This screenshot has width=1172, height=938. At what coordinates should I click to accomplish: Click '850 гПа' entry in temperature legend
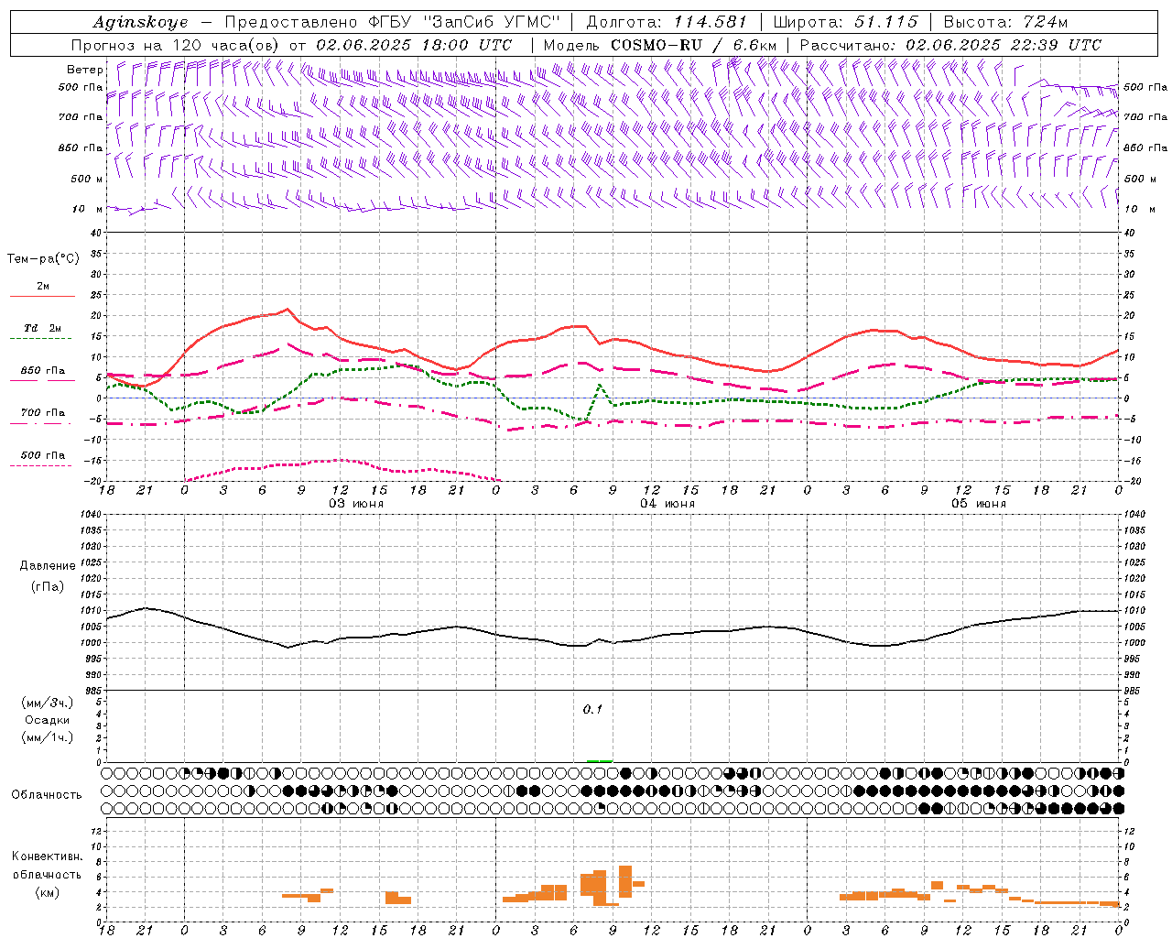42,371
